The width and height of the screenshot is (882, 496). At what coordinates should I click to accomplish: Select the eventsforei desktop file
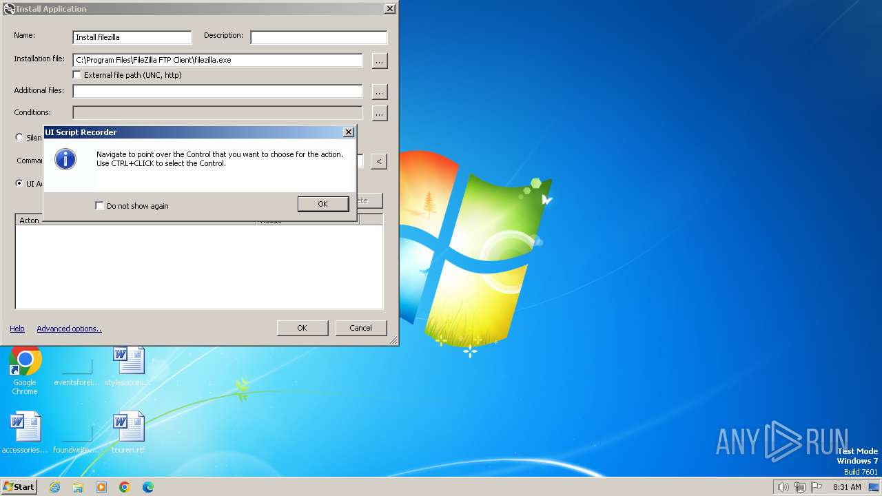[77, 371]
